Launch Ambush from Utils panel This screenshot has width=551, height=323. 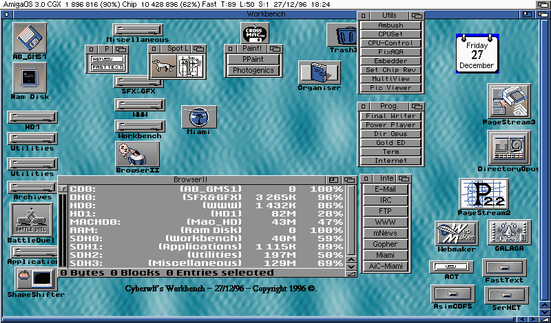(x=391, y=25)
